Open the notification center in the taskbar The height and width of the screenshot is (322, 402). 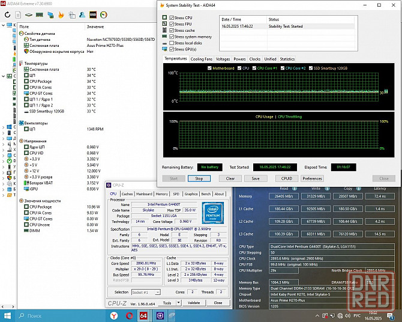[390, 316]
